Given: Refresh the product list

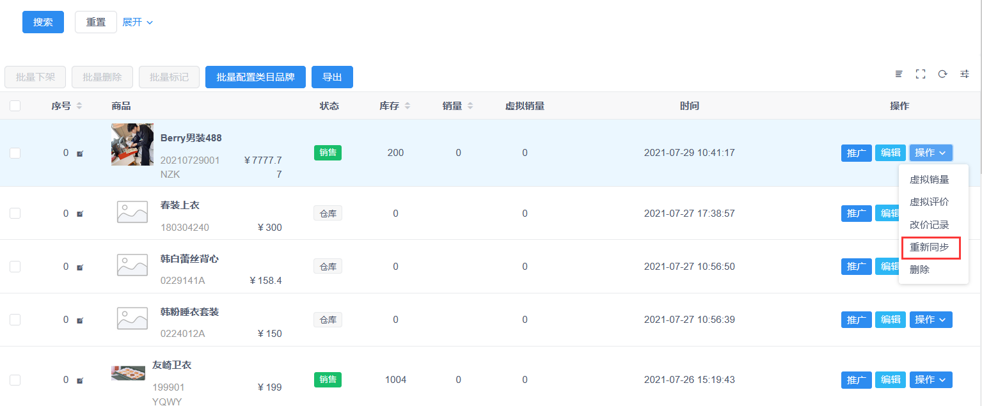Looking at the screenshot, I should (942, 74).
